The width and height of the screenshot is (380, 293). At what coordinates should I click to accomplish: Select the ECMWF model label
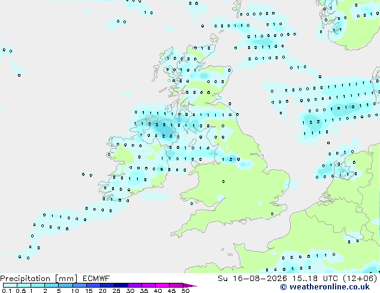96,279
